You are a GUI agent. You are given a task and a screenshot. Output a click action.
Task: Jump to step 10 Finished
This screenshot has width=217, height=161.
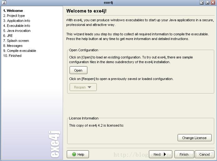point(12,56)
